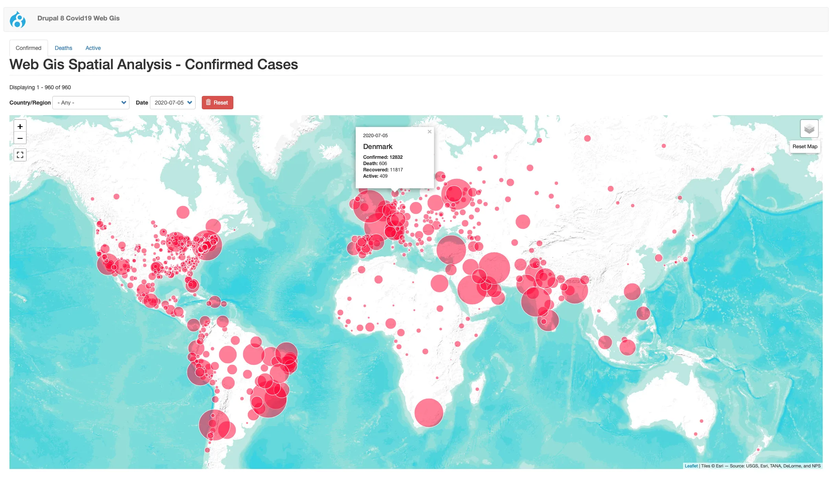The width and height of the screenshot is (831, 480).
Task: Open the Date dropdown showing 2020-07-05
Action: pos(173,103)
